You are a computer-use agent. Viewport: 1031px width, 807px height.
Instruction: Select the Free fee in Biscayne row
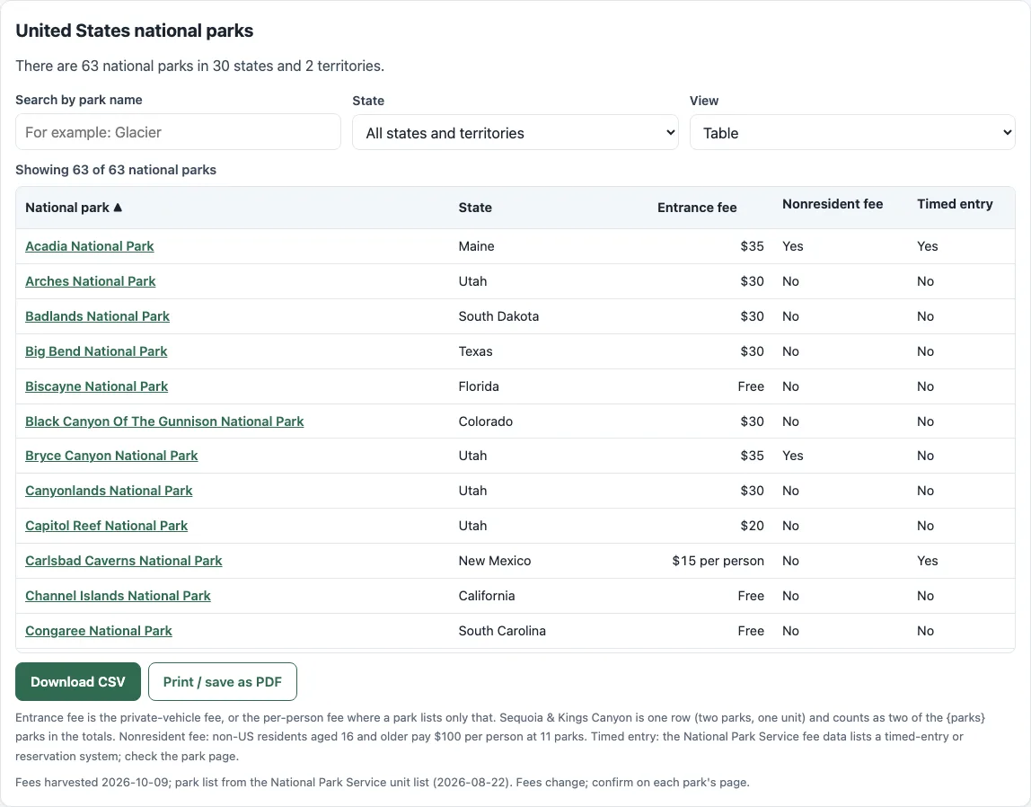(750, 386)
